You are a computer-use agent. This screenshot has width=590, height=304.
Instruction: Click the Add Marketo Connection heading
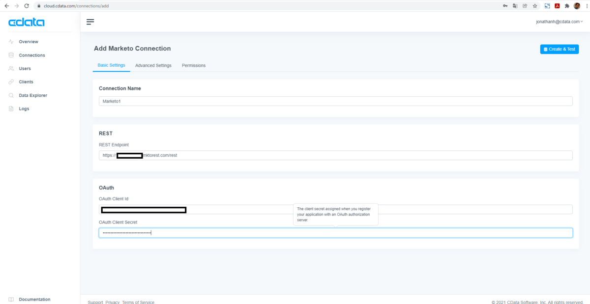click(x=132, y=49)
